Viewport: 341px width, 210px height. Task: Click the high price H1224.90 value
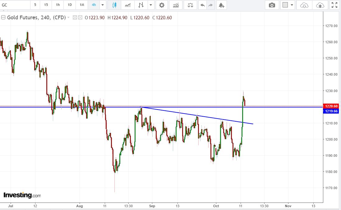click(x=118, y=18)
